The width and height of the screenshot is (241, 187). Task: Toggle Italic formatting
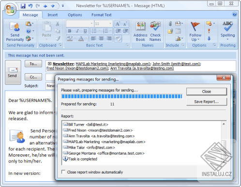(77, 31)
